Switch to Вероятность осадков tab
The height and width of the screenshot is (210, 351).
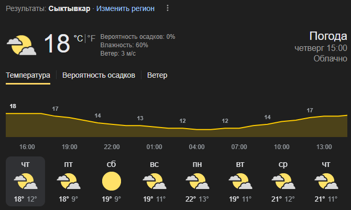click(98, 76)
